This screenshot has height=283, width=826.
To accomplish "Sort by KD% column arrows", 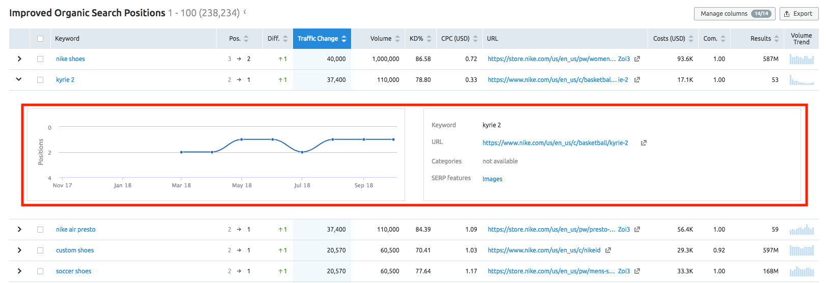I will point(429,39).
